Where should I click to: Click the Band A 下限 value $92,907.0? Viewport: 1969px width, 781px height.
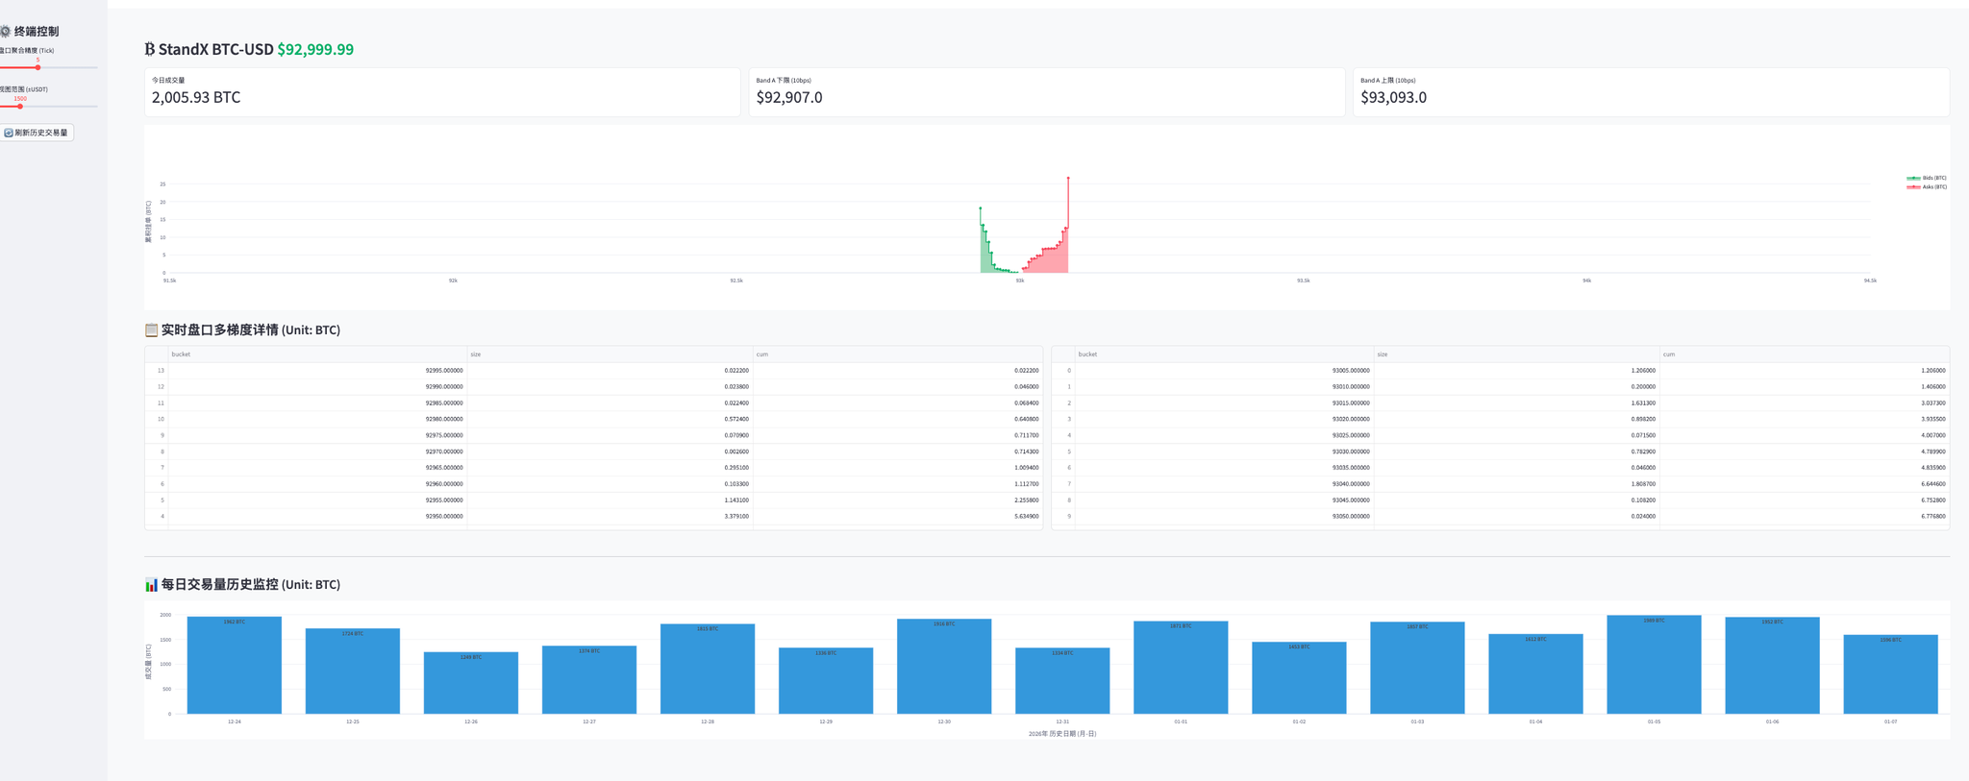tap(789, 97)
